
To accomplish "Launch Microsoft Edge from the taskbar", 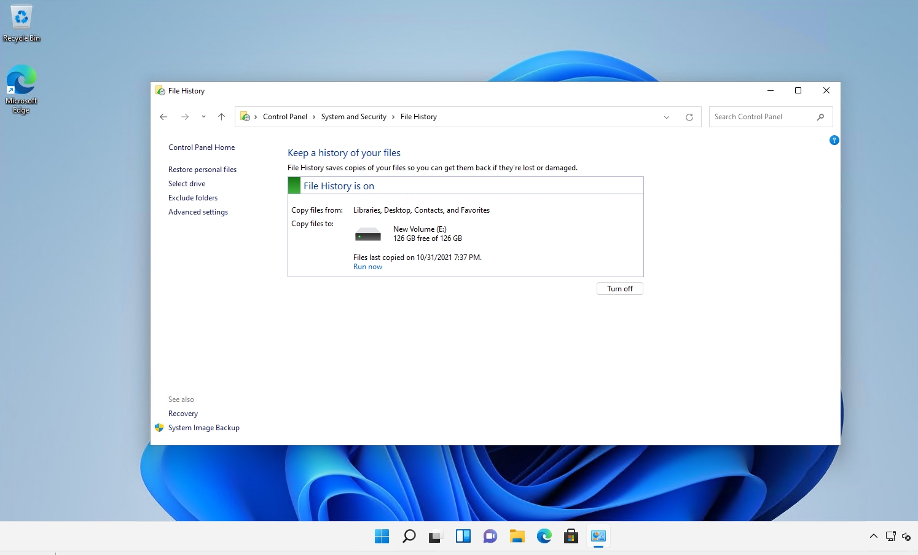I will pos(544,535).
